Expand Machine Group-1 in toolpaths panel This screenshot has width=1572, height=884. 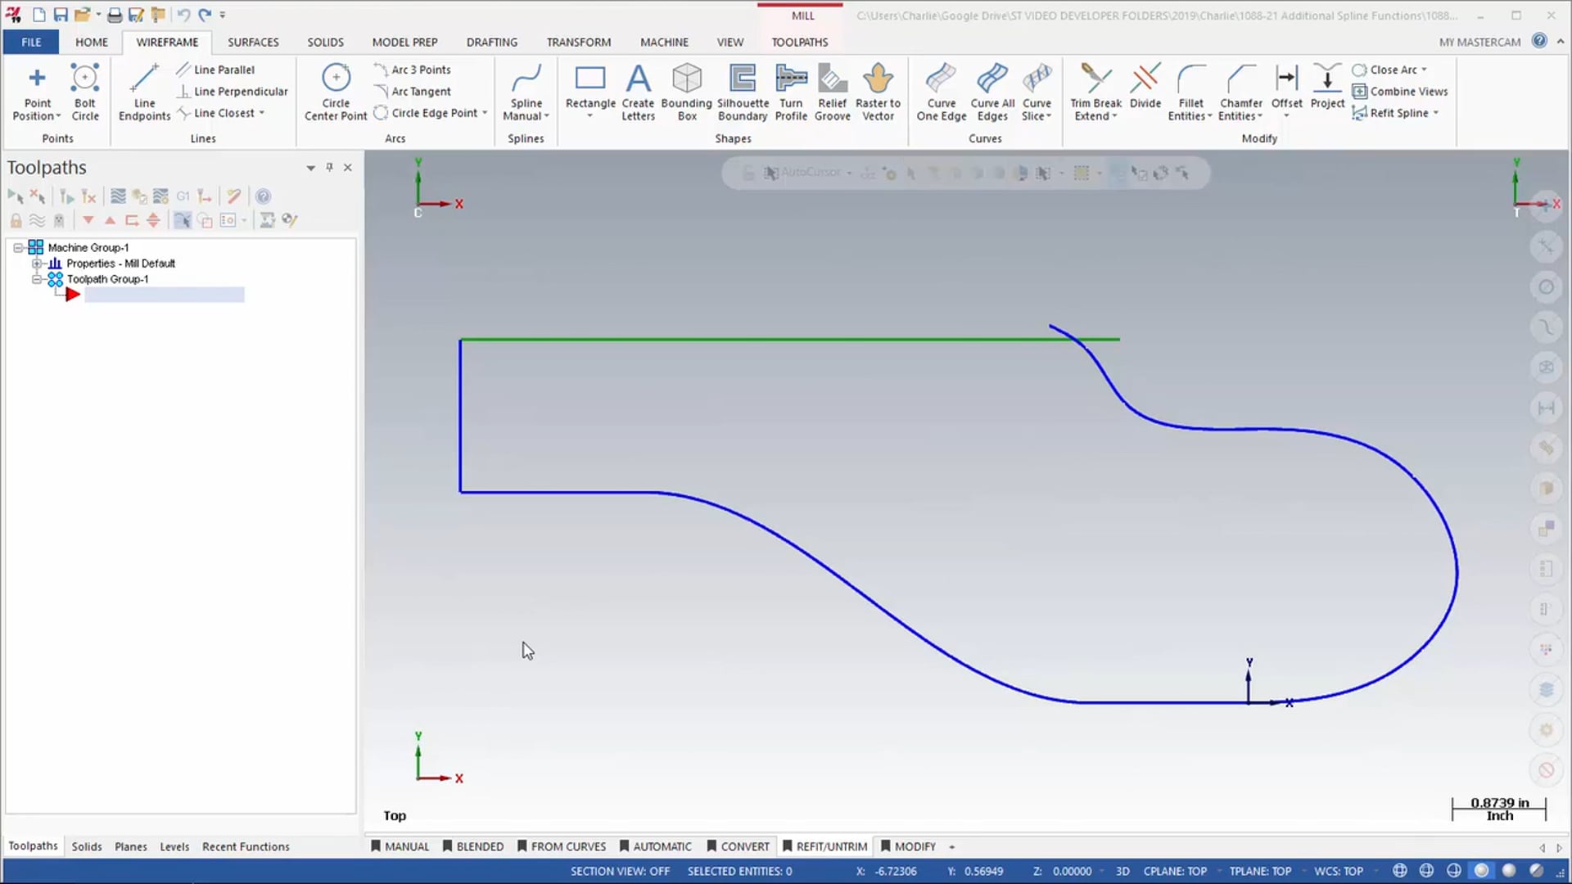point(17,246)
